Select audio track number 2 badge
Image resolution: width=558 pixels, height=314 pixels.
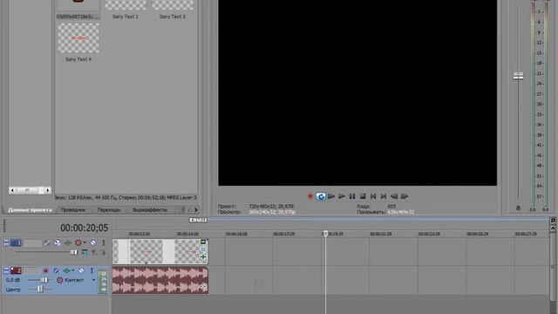(16, 271)
